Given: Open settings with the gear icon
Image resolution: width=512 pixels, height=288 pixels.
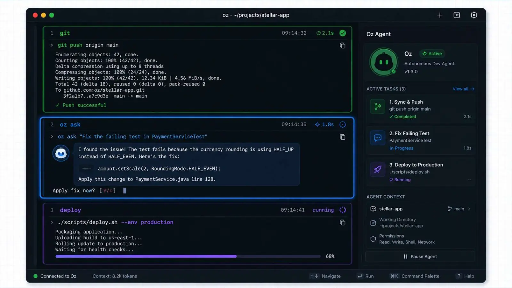Looking at the screenshot, I should pyautogui.click(x=474, y=15).
